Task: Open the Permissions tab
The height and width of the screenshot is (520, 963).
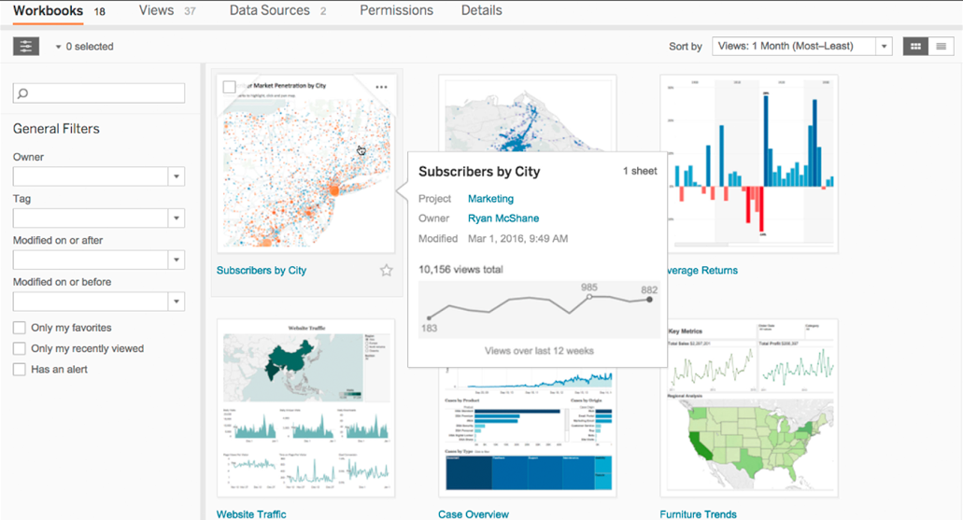Action: tap(396, 10)
